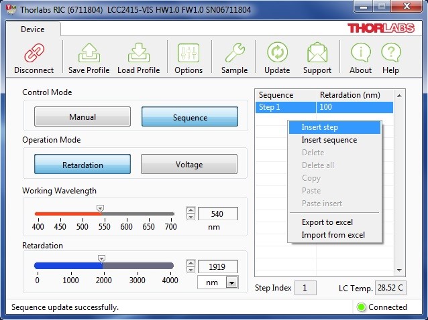Switch operation mode to Voltage

[189, 164]
